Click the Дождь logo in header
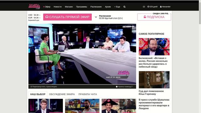This screenshot has height=113, width=201. [34, 6]
